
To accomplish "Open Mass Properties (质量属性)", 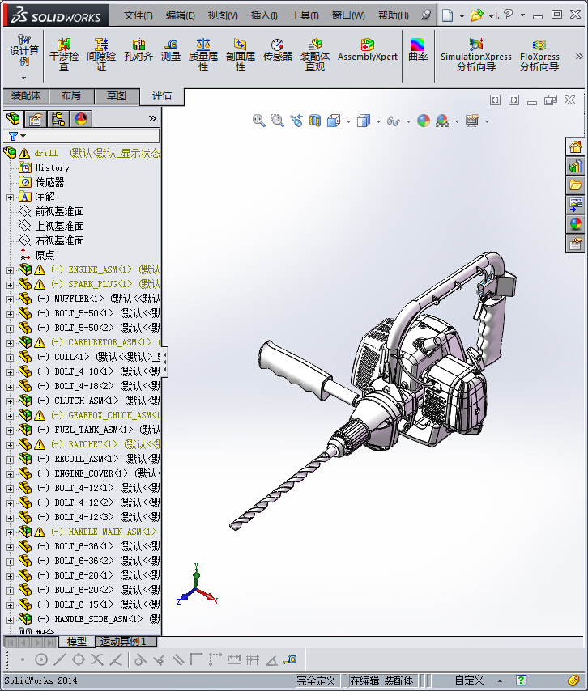I will click(203, 55).
